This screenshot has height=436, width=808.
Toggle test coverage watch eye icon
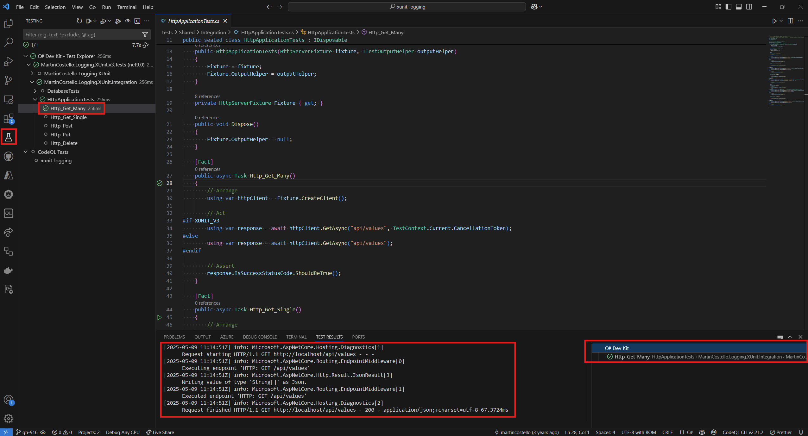(128, 21)
